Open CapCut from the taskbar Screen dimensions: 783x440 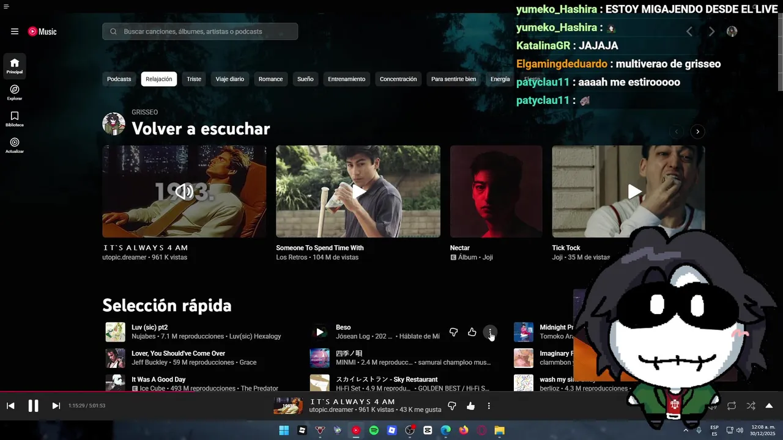[x=428, y=431]
